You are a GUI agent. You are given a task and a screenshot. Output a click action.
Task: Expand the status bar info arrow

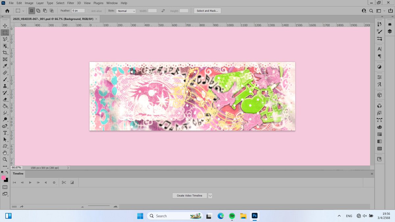pyautogui.click(x=68, y=168)
